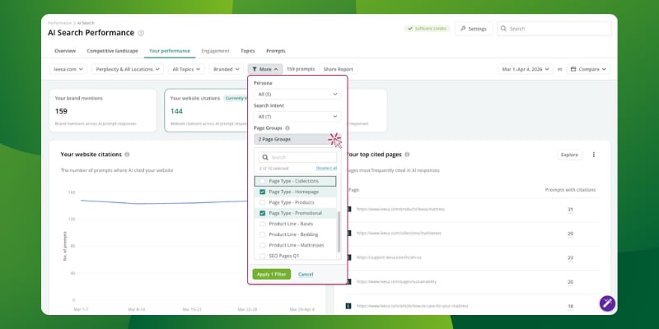The width and height of the screenshot is (659, 329).
Task: Click citation count 20
Action: (x=570, y=282)
